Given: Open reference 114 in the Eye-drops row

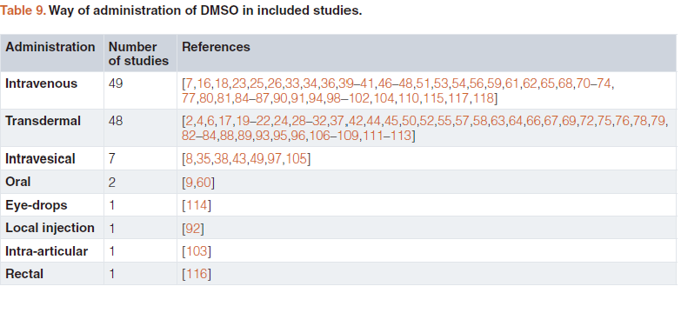Looking at the screenshot, I should (x=197, y=205).
